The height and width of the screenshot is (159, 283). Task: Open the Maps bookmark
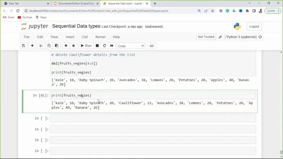(x=41, y=17)
